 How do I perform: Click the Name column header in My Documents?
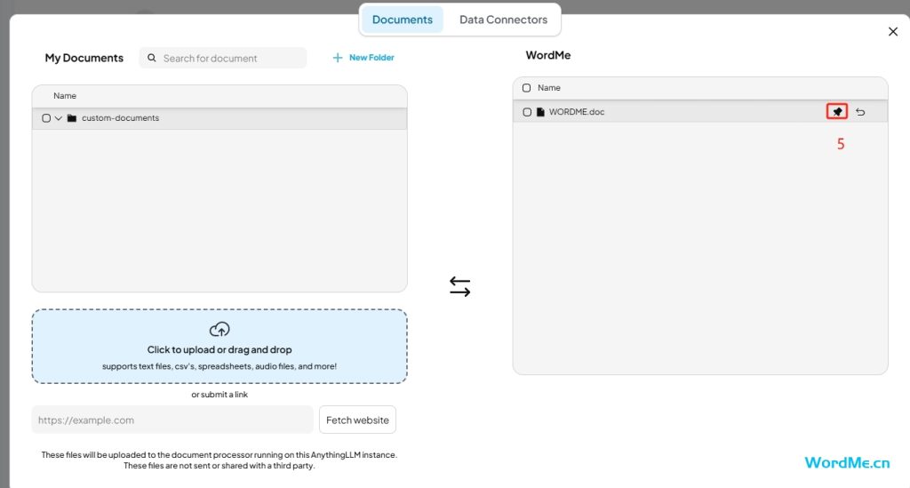click(x=65, y=96)
